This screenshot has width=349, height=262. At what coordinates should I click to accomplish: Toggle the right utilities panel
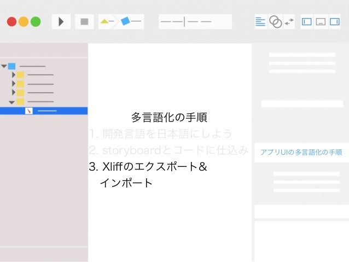[x=335, y=21]
